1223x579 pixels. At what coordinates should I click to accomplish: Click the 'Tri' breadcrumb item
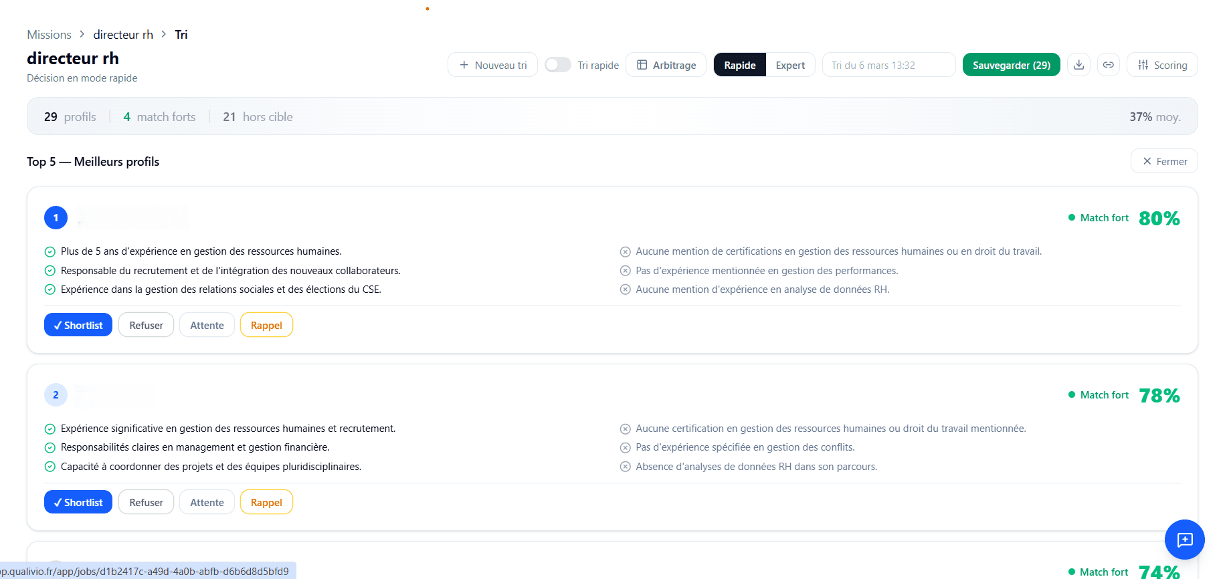tap(181, 35)
